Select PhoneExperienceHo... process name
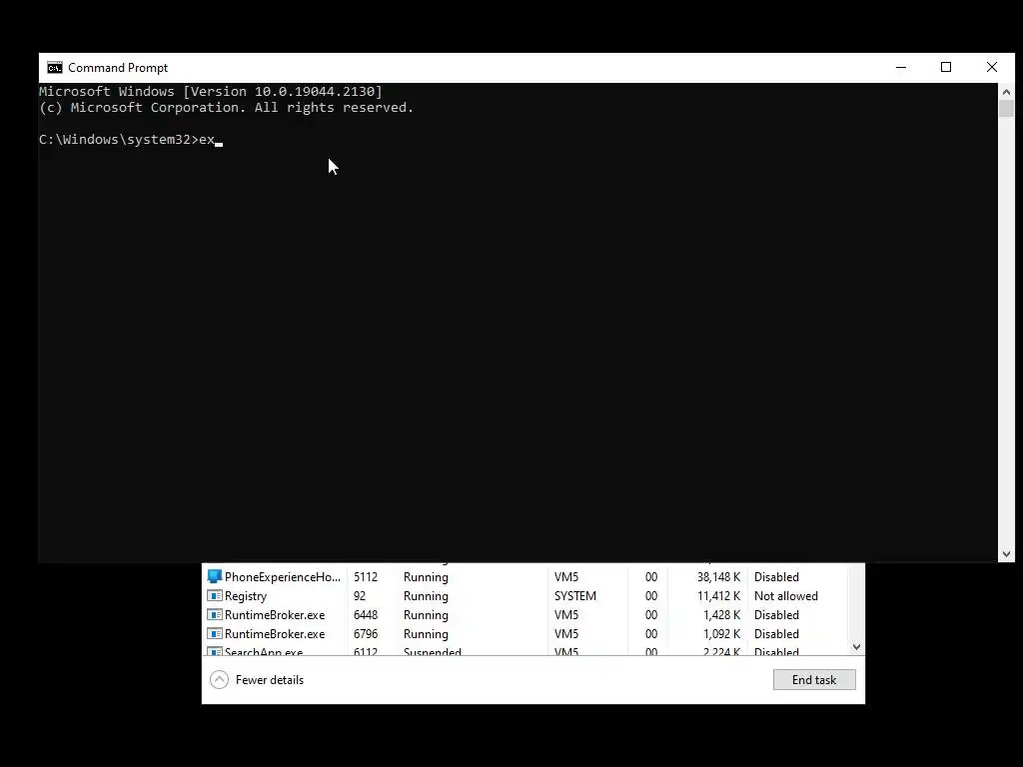 pos(283,577)
